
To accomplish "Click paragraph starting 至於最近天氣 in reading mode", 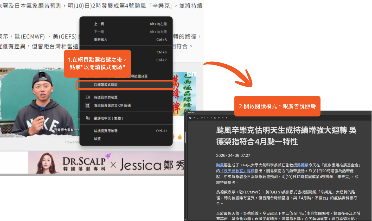I will pyautogui.click(x=288, y=216).
